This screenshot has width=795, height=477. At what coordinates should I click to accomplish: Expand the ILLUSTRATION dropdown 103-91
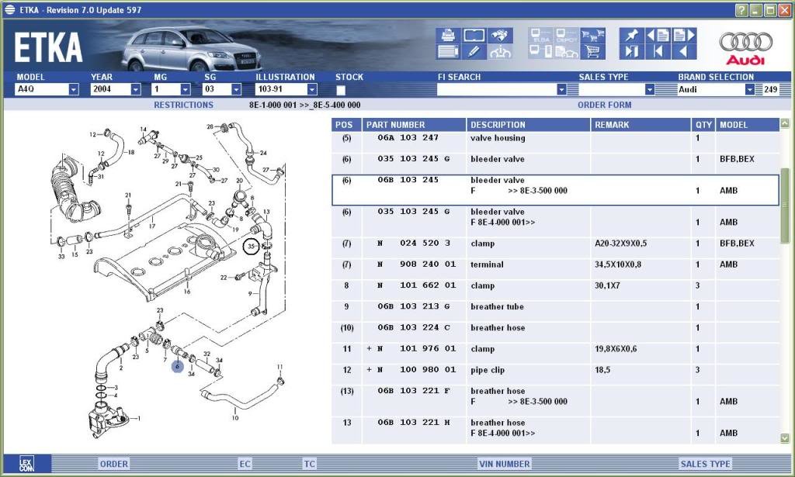point(312,90)
